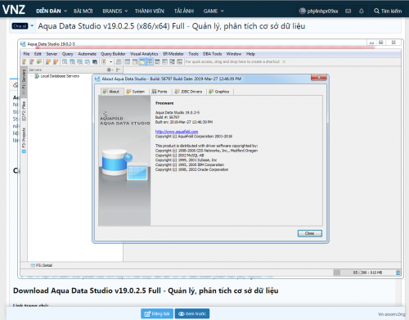Open the ER Modeler menu
Image resolution: width=409 pixels, height=320 pixels.
tap(173, 54)
